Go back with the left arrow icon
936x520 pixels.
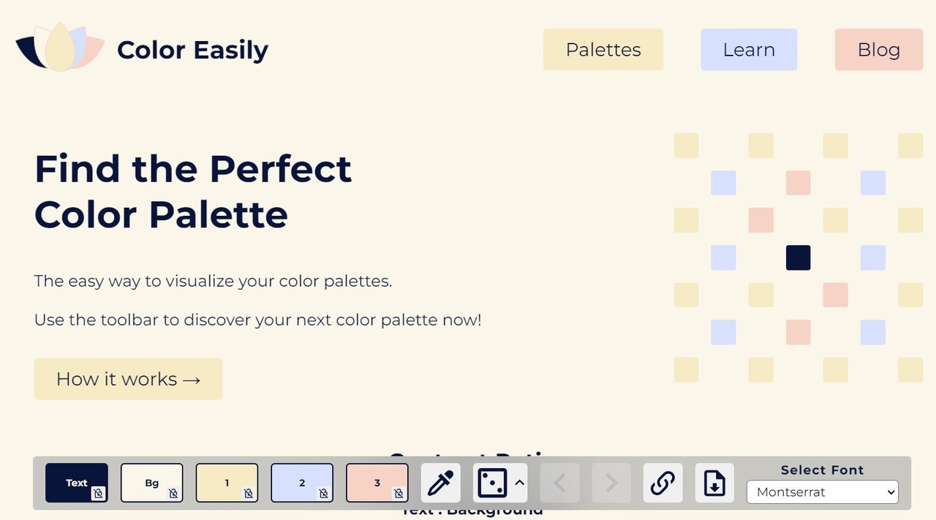pos(559,483)
